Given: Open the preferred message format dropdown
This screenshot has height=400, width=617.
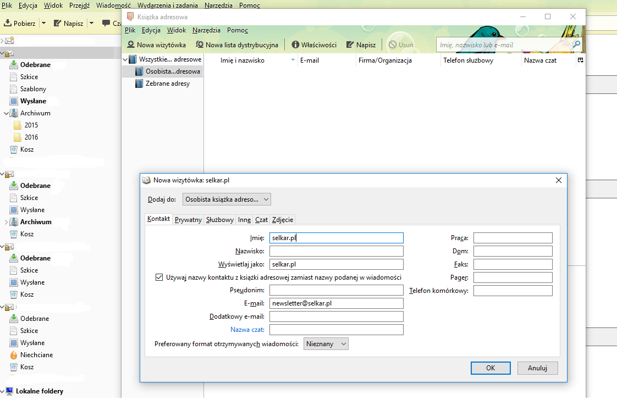Looking at the screenshot, I should tap(326, 343).
